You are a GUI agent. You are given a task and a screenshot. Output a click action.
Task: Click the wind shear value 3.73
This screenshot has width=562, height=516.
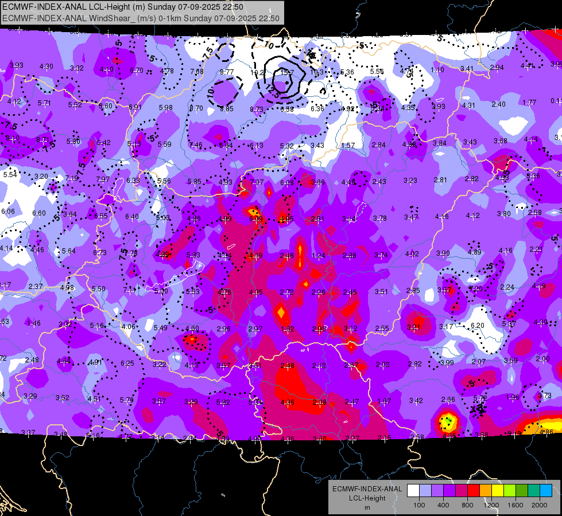coord(545,396)
